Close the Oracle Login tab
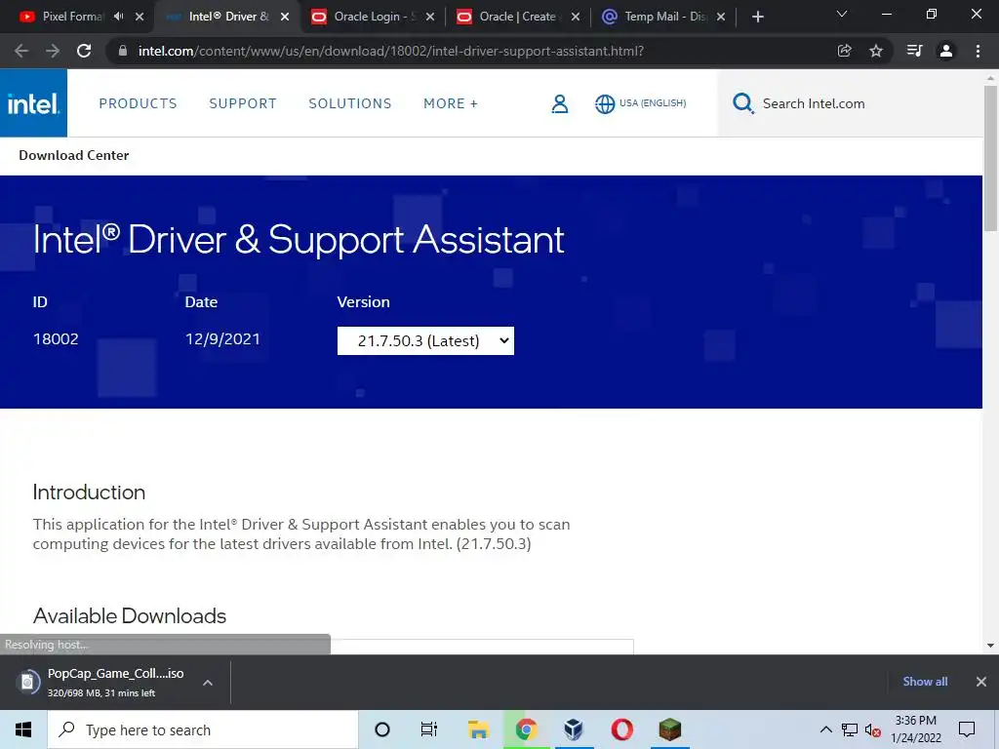 [430, 17]
